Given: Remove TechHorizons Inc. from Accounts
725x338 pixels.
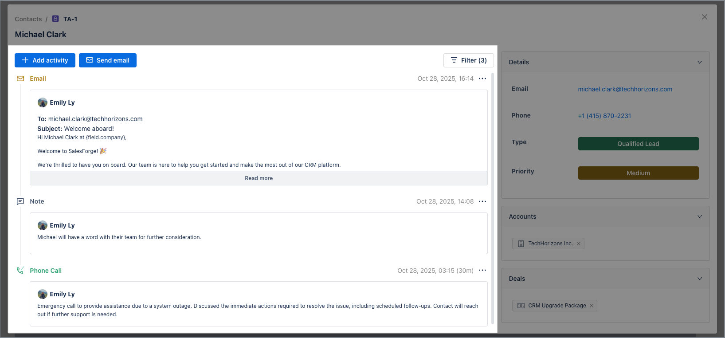Looking at the screenshot, I should [x=579, y=244].
